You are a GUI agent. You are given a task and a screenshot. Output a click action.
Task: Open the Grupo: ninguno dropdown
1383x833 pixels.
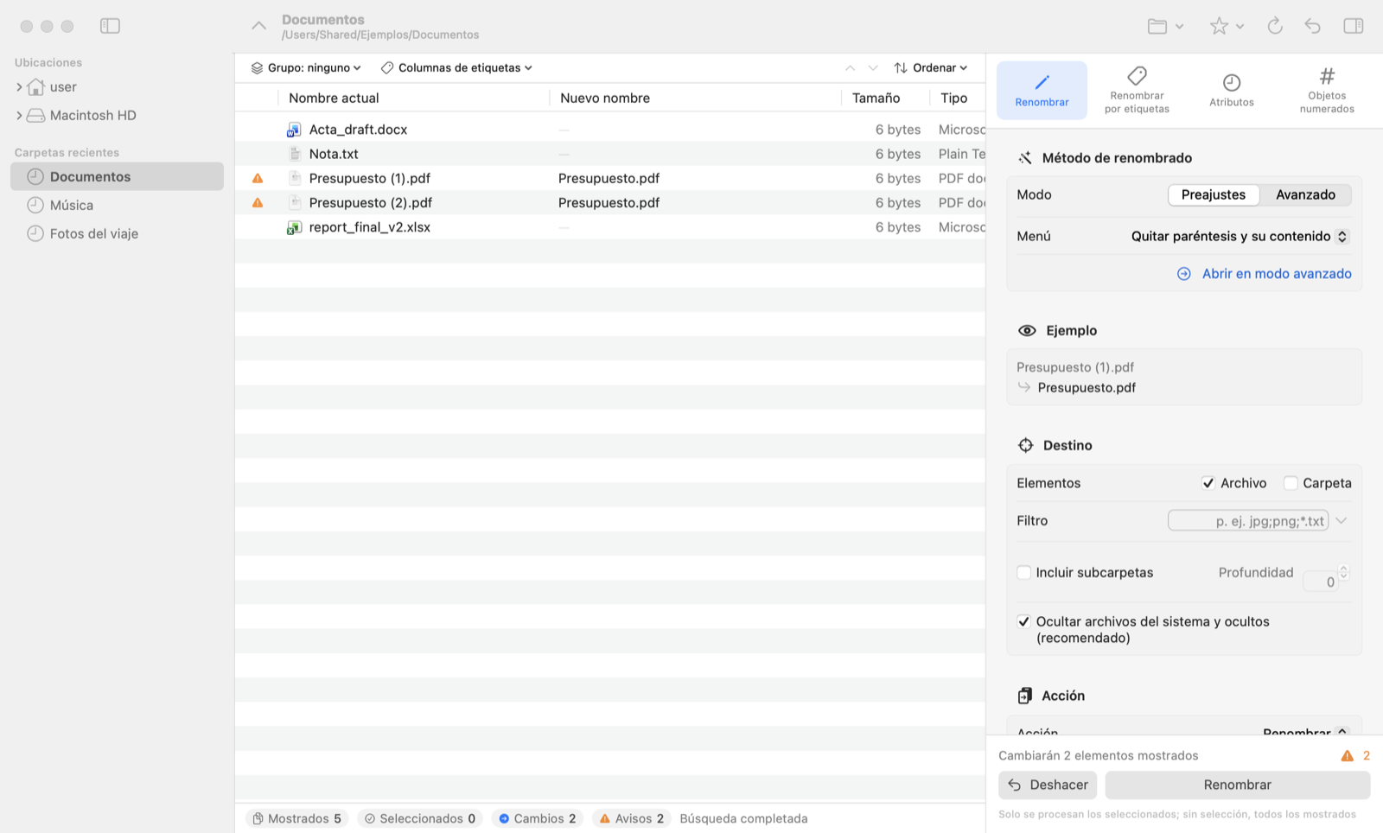306,67
